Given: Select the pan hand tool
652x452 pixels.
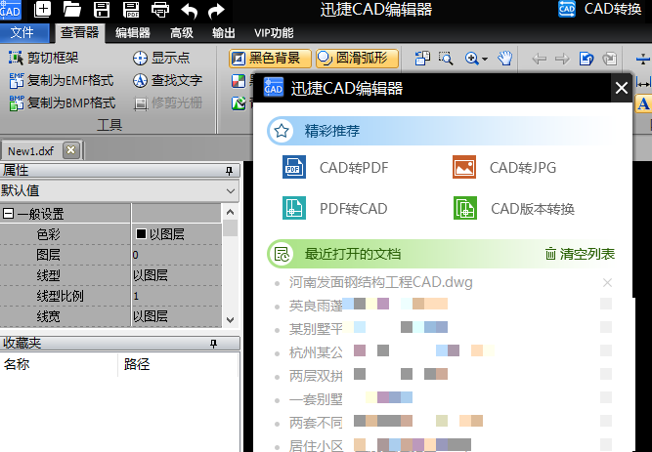Looking at the screenshot, I should click(504, 59).
